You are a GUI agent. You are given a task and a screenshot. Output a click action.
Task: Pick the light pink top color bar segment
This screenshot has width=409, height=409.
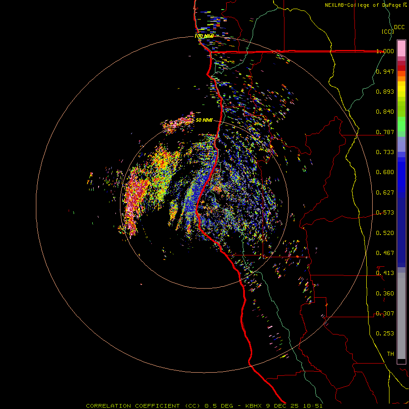tap(401, 48)
